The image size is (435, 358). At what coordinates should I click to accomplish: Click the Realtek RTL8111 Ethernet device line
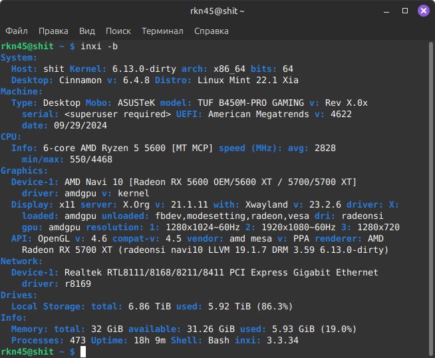221,272
